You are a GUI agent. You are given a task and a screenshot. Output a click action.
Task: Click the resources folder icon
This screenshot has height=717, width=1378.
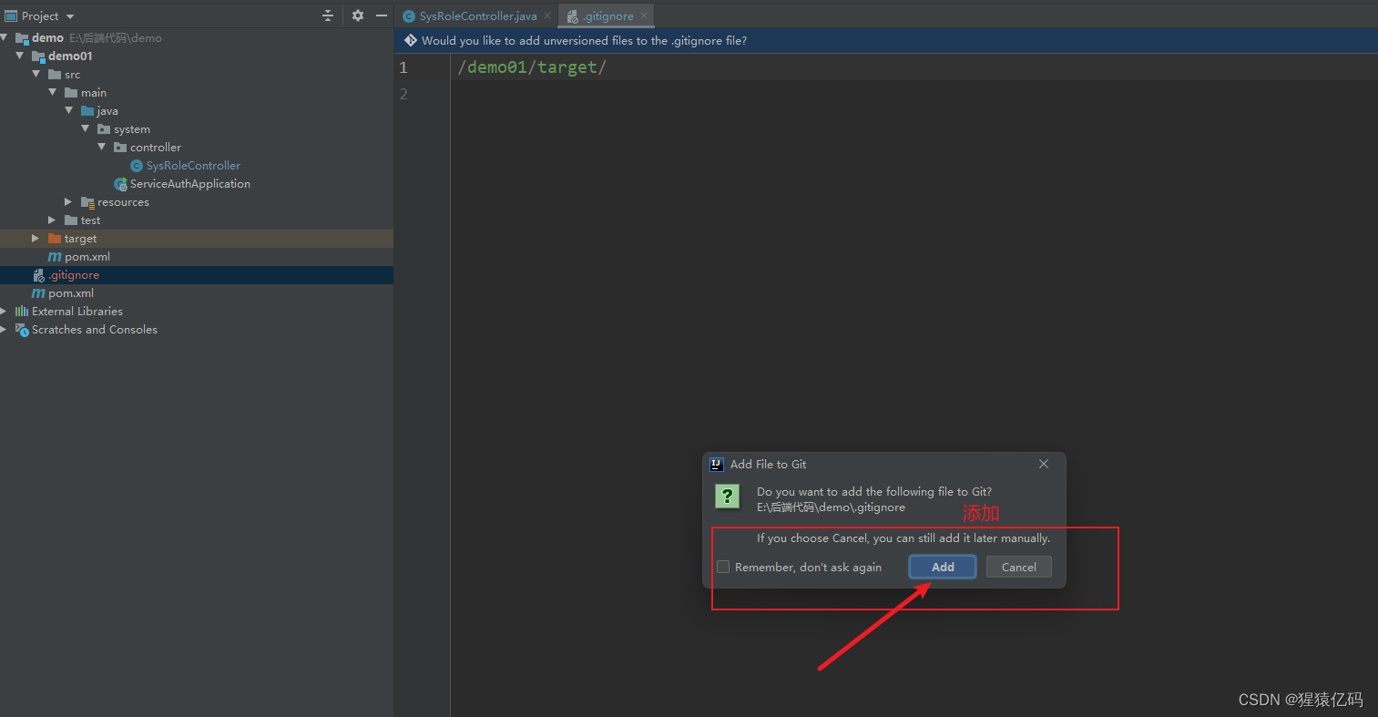pyautogui.click(x=87, y=202)
